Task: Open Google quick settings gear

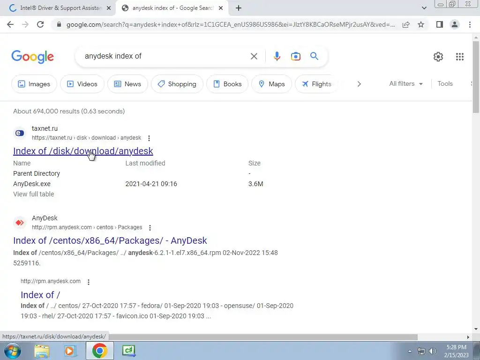Action: (x=438, y=57)
